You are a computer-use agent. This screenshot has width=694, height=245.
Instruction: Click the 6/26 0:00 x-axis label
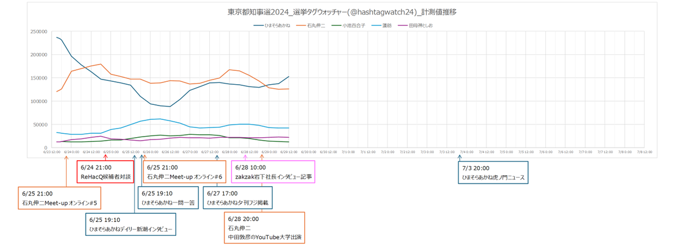coord(150,152)
